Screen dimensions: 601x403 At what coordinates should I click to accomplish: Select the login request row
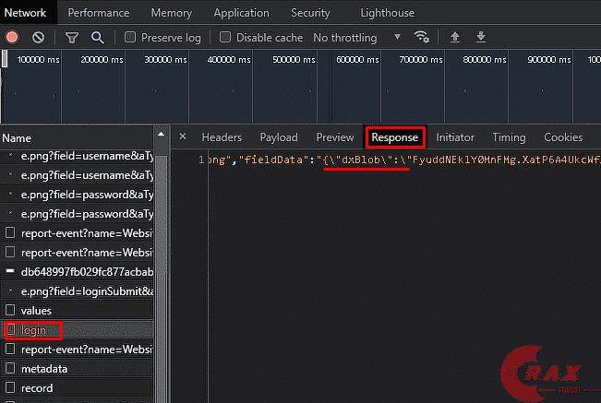pyautogui.click(x=77, y=330)
